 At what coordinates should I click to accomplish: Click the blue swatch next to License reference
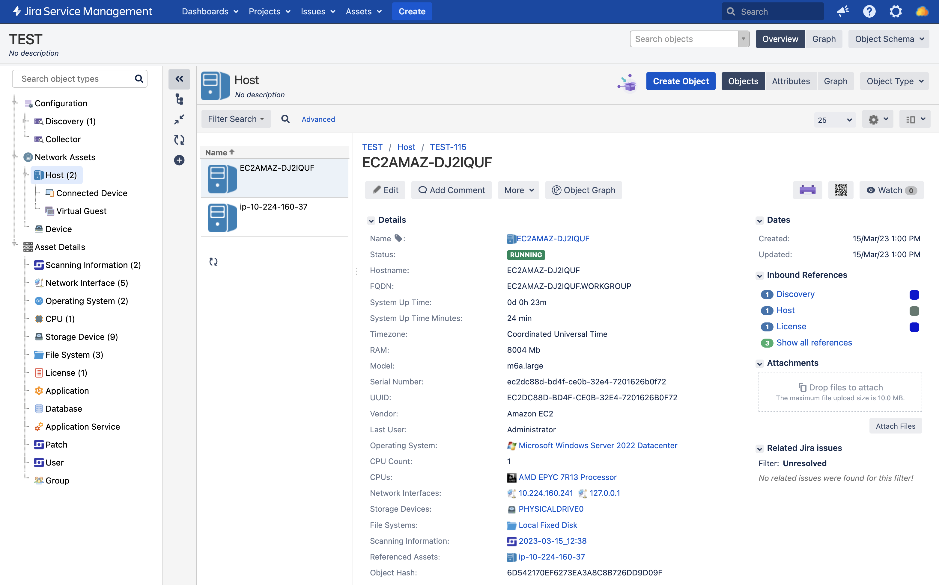[914, 327]
